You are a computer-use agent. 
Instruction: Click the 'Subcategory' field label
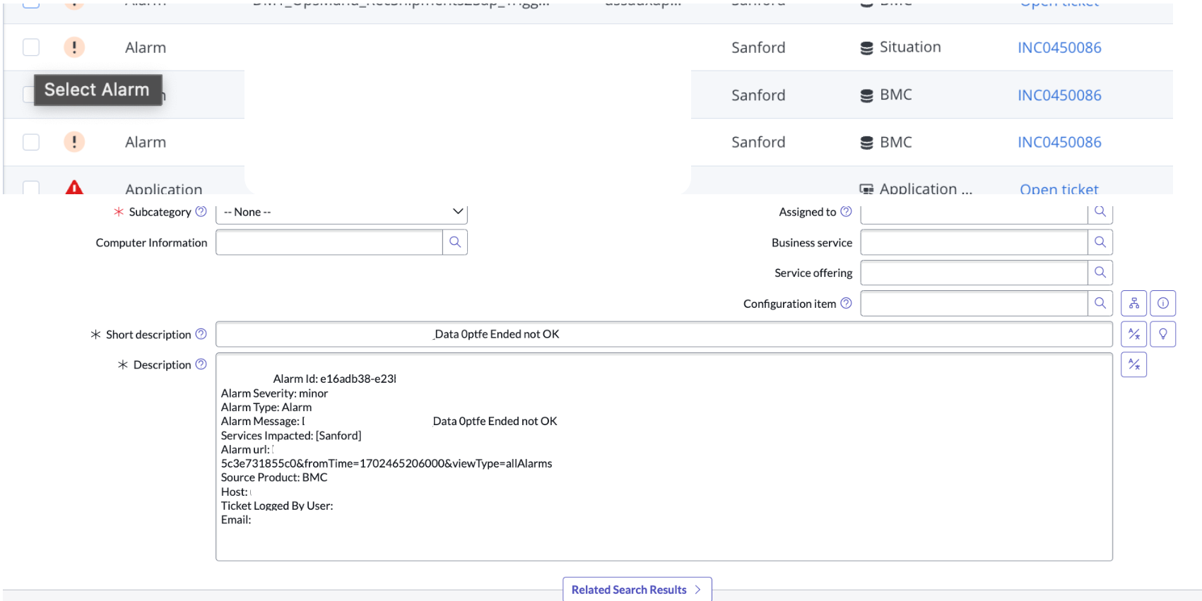(x=160, y=212)
